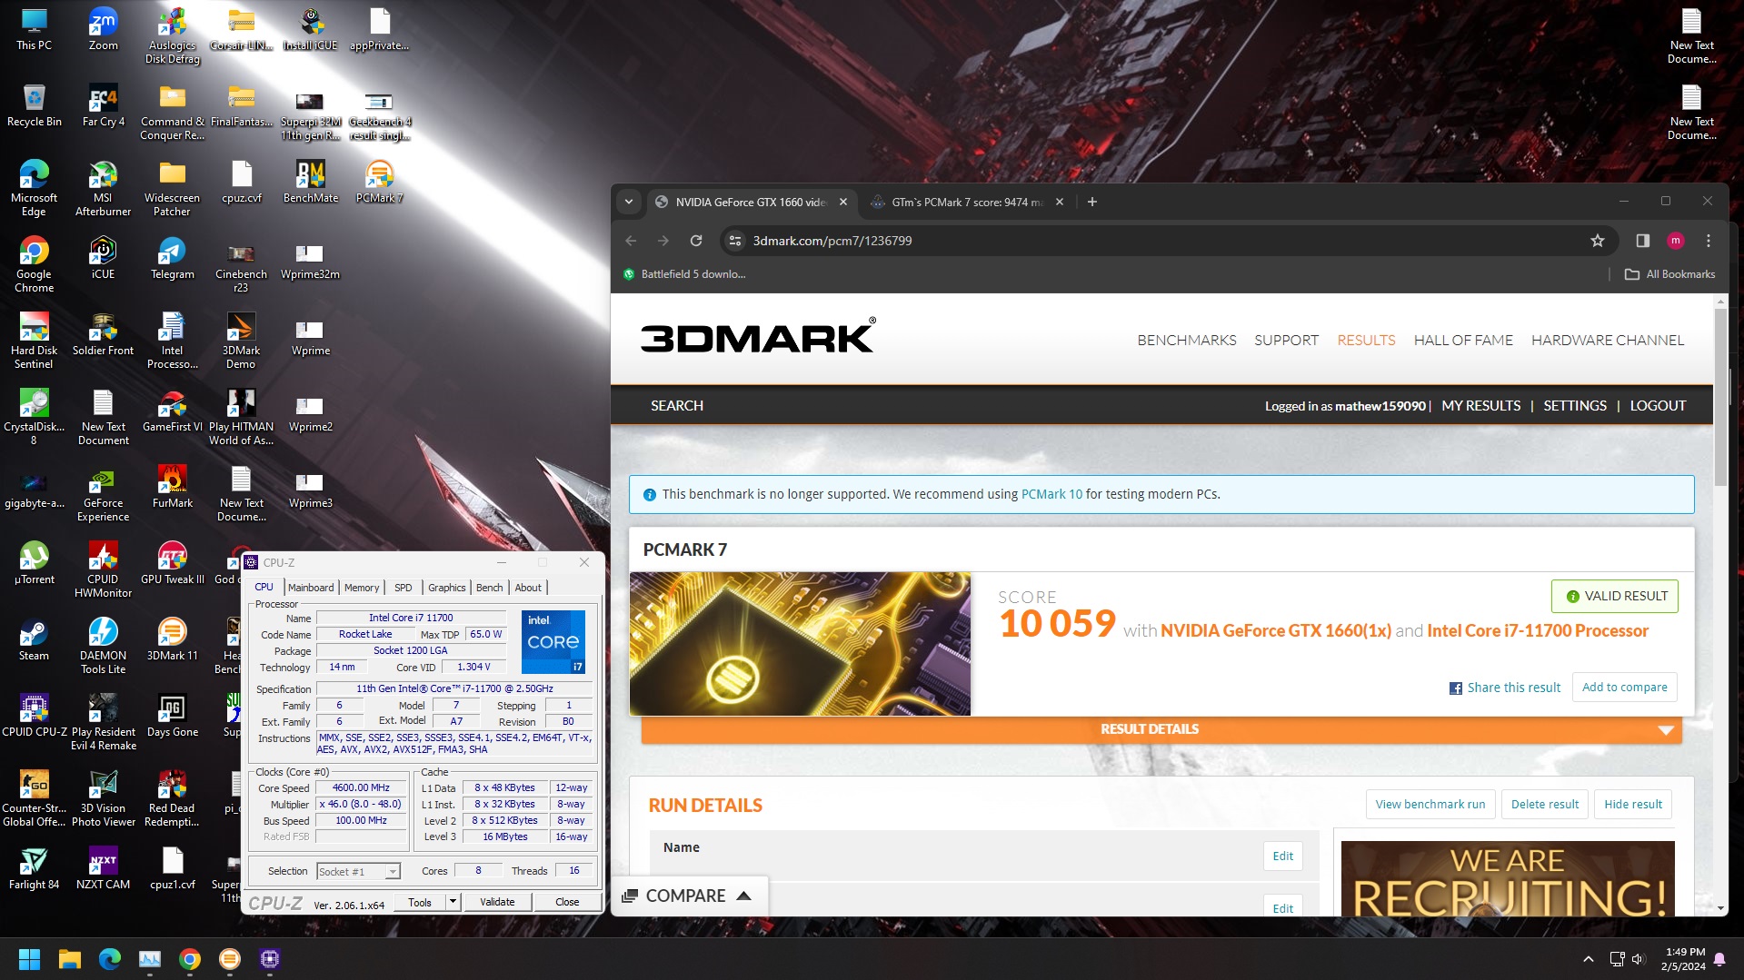Click the WE ARE RECRUITING banner

1507,878
